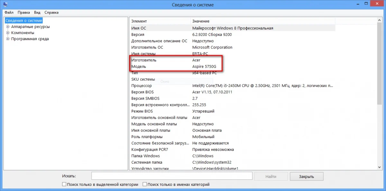Screen dimensions: 386x191
Task: Select the Дополнительное описание ОС row
Action: pos(233,41)
